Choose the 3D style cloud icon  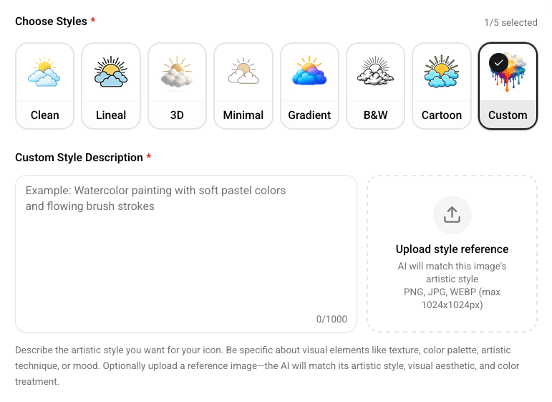(x=177, y=72)
